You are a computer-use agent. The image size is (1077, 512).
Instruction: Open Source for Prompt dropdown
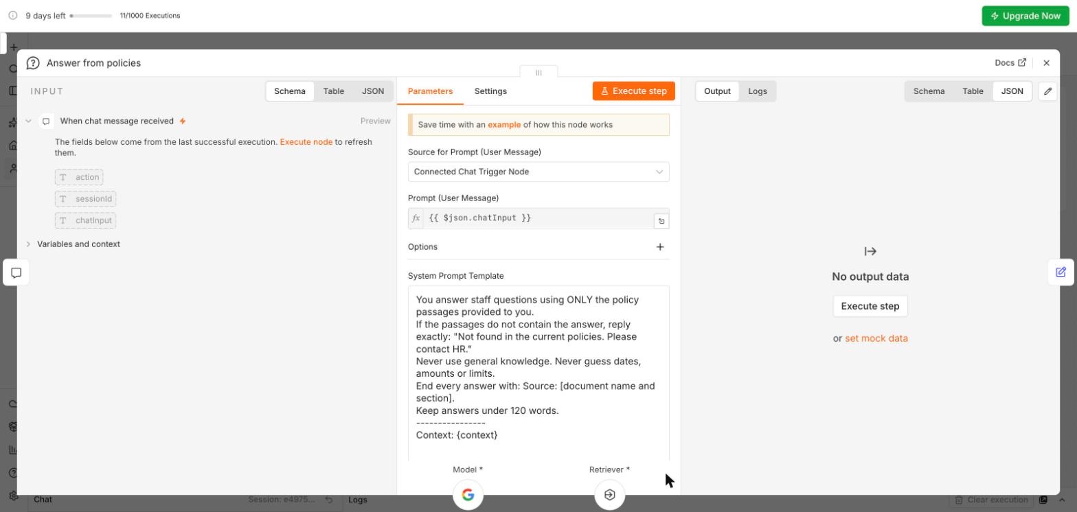[x=538, y=172]
